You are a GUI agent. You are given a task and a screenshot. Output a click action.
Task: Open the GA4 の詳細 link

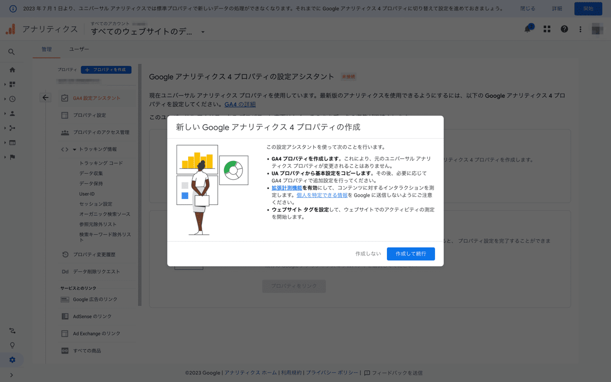point(240,104)
